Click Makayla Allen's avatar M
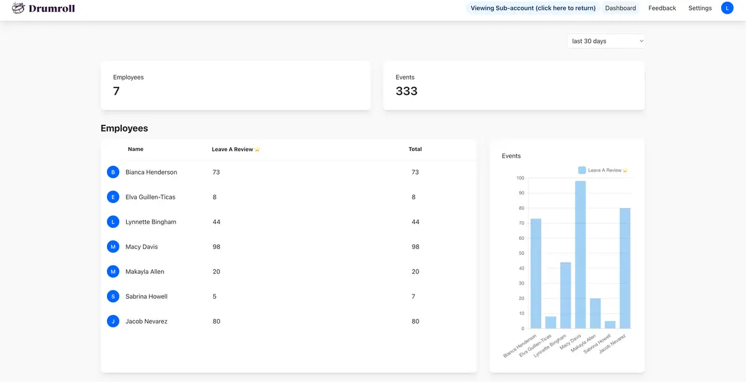 tap(113, 271)
